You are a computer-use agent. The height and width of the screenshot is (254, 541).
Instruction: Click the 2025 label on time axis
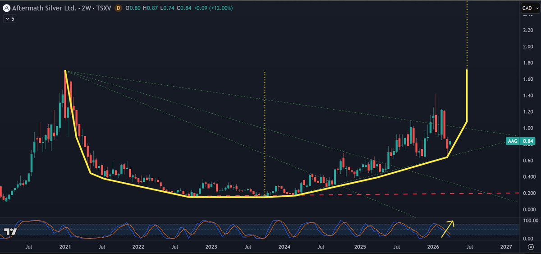360,247
